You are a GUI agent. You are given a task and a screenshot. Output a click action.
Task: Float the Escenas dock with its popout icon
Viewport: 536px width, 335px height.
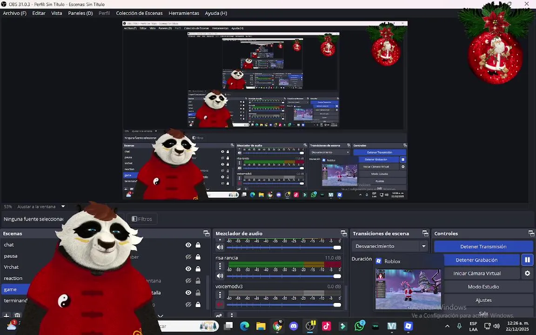click(207, 234)
